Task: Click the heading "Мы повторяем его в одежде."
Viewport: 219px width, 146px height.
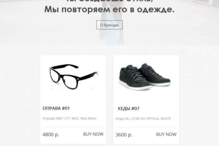Action: click(109, 10)
